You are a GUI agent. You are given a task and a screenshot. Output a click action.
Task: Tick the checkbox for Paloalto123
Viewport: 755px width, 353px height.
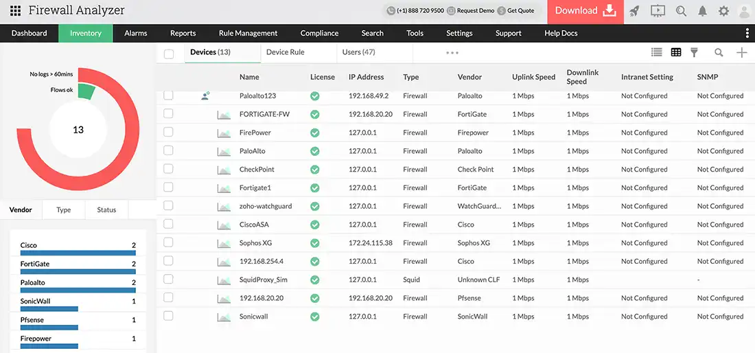click(168, 95)
